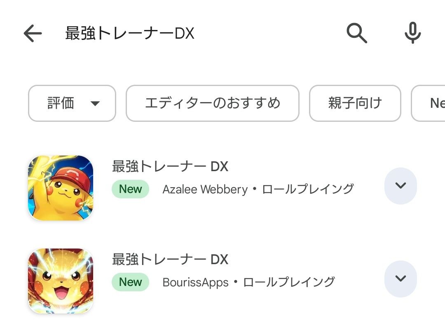Viewport: 445px width, 323px height.
Task: Activate the microphone voice search
Action: [x=412, y=33]
